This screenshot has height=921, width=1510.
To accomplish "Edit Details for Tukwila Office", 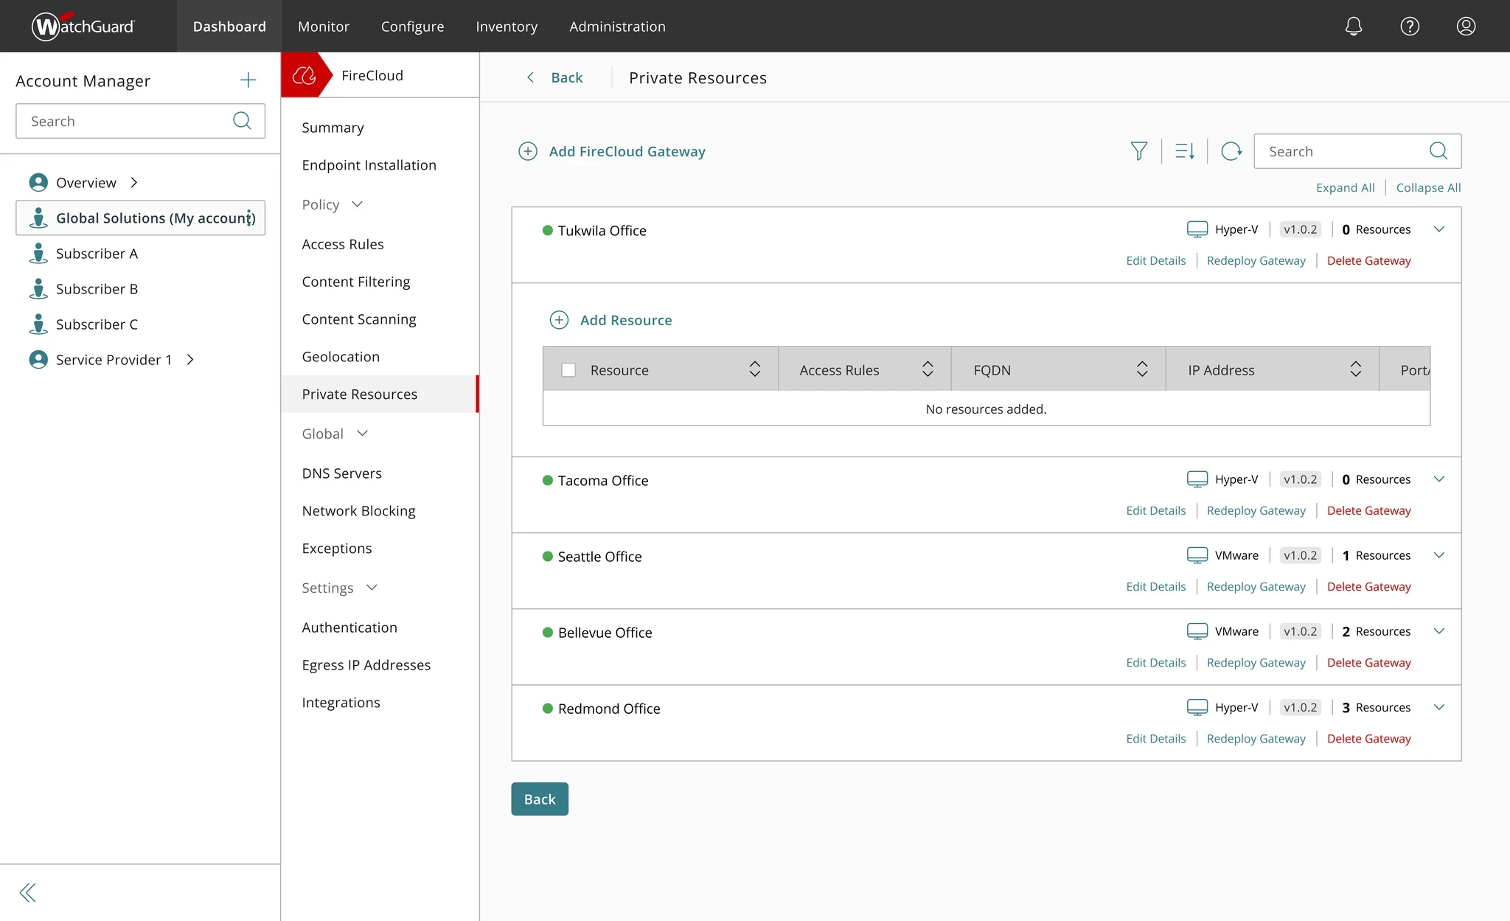I will click(x=1155, y=260).
